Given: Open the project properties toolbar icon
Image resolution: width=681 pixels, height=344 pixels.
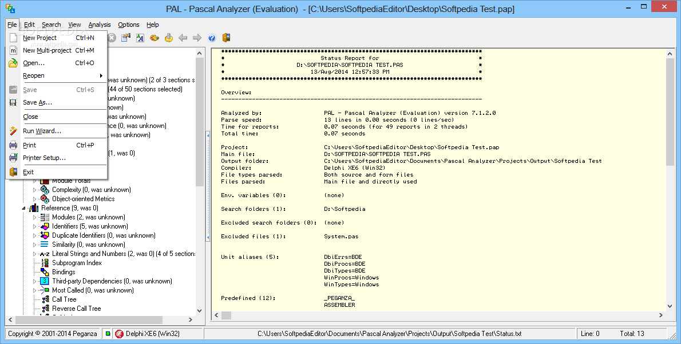Looking at the screenshot, I should pyautogui.click(x=125, y=38).
